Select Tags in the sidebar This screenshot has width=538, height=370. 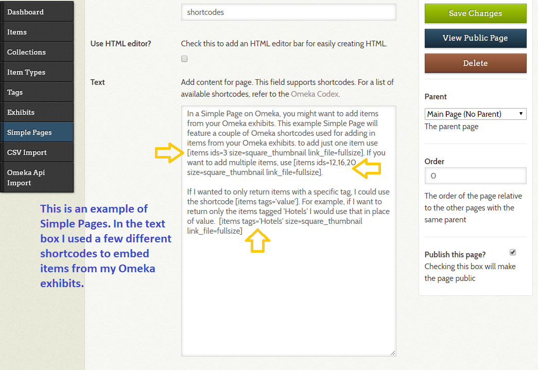[x=37, y=92]
